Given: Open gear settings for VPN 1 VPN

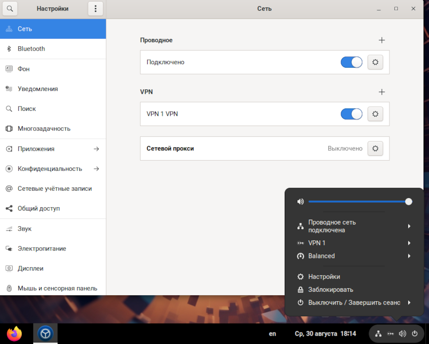Looking at the screenshot, I should (375, 114).
